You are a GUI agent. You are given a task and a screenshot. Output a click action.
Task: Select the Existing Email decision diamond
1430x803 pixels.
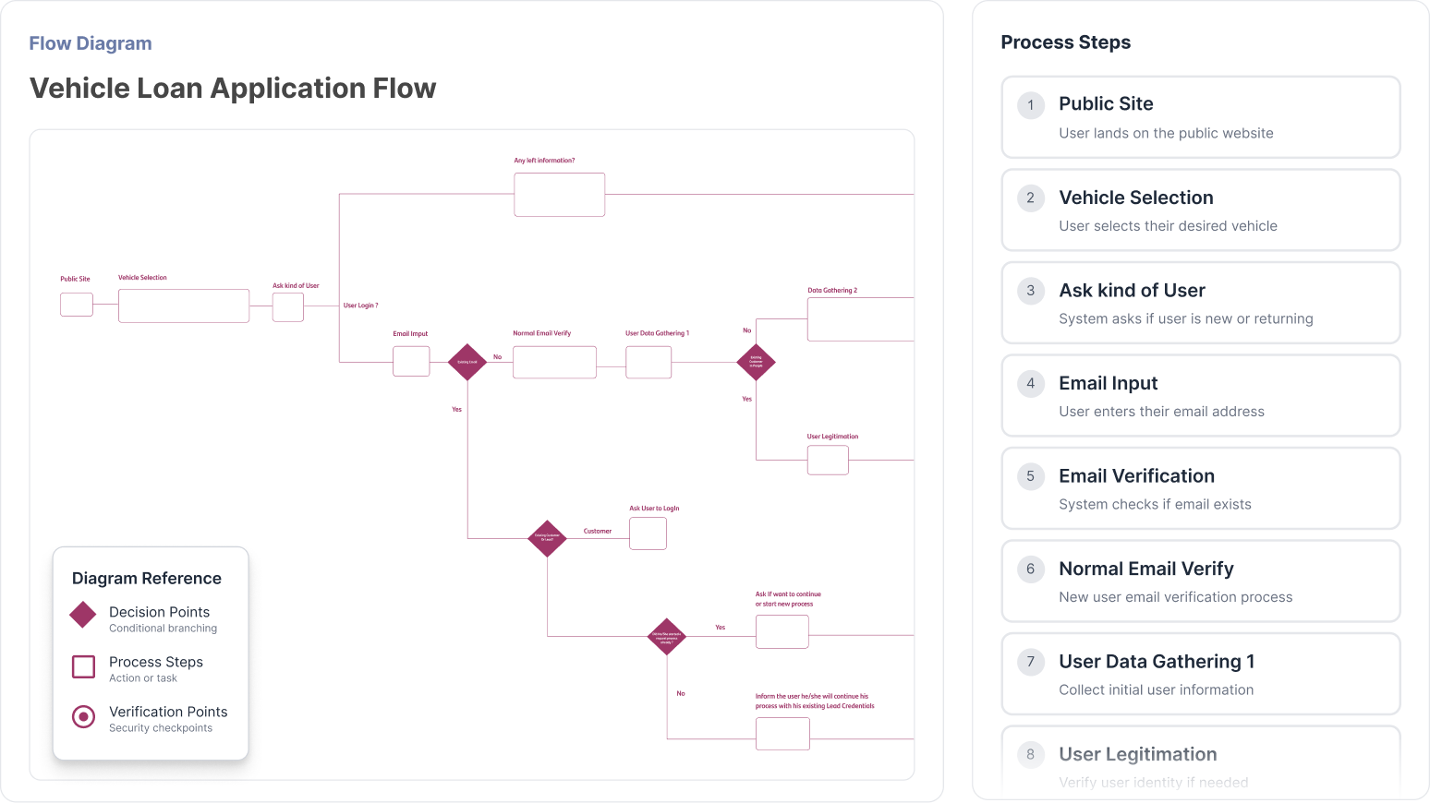point(467,362)
